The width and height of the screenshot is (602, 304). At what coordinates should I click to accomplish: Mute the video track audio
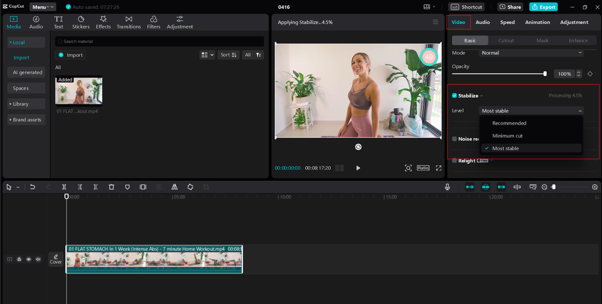(x=38, y=259)
